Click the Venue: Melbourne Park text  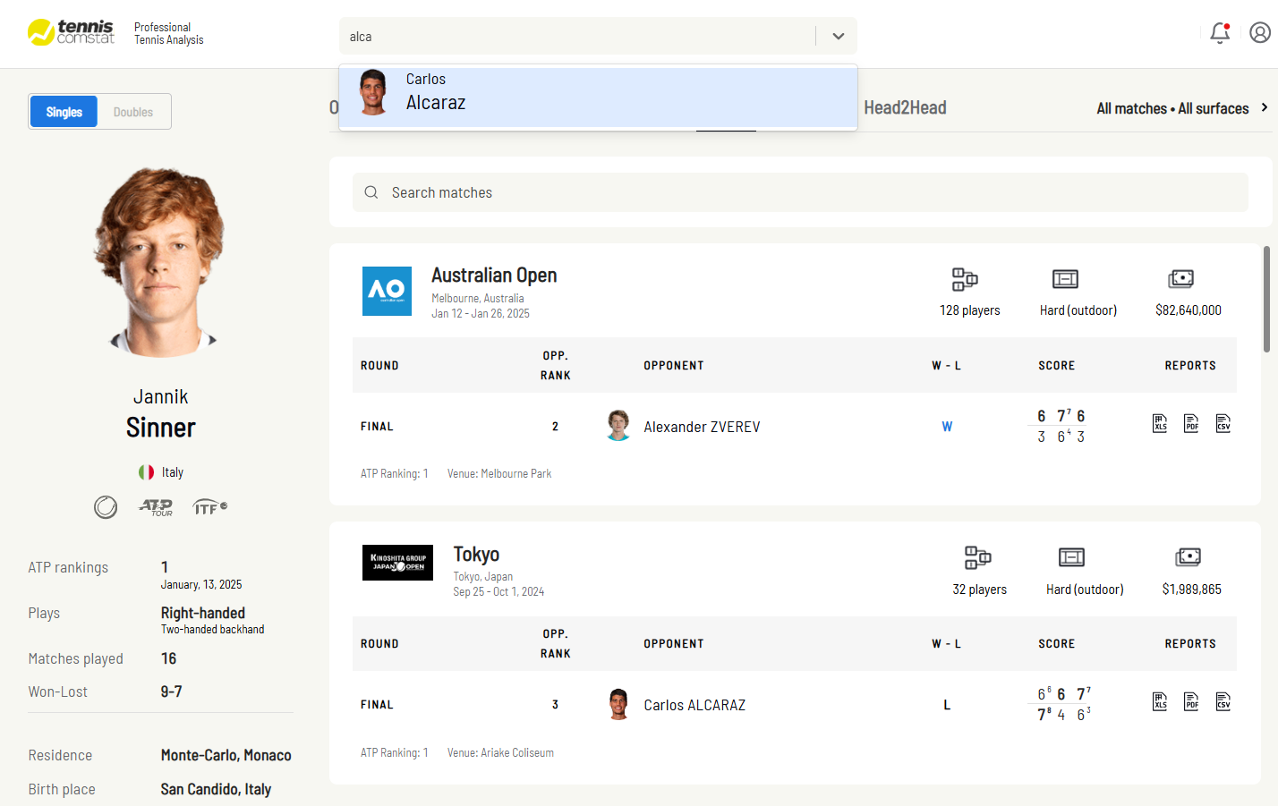click(x=499, y=474)
